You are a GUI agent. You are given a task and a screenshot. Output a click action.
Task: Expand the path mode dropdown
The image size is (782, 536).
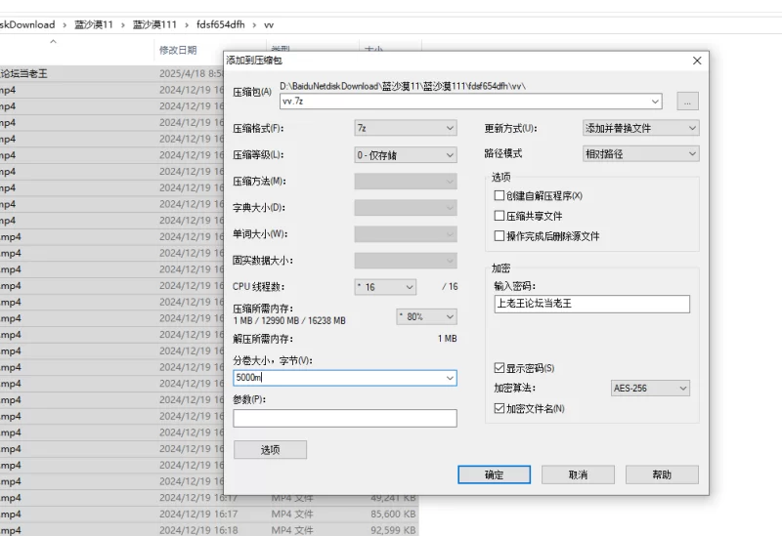click(640, 154)
